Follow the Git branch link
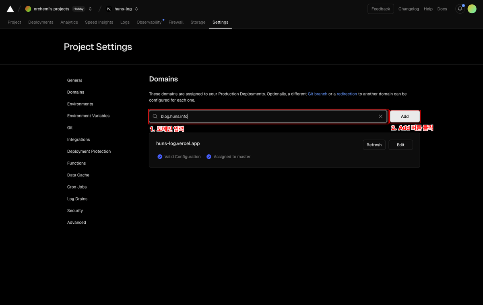 318,94
